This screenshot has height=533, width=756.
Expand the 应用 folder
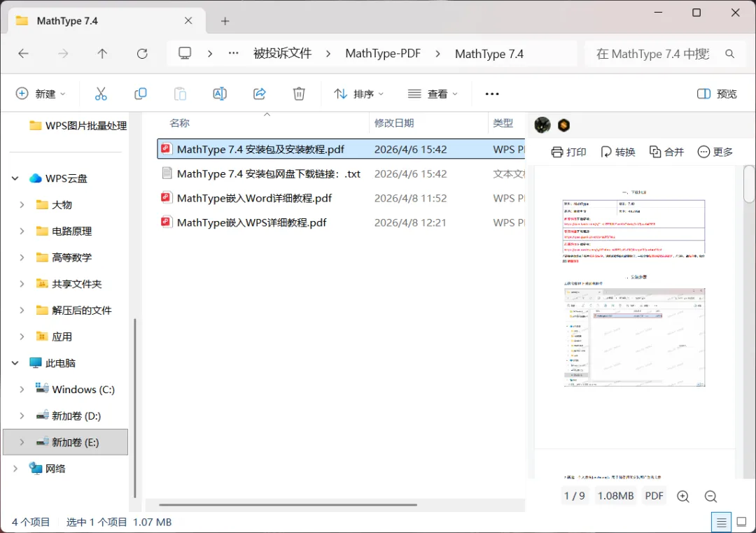point(22,337)
